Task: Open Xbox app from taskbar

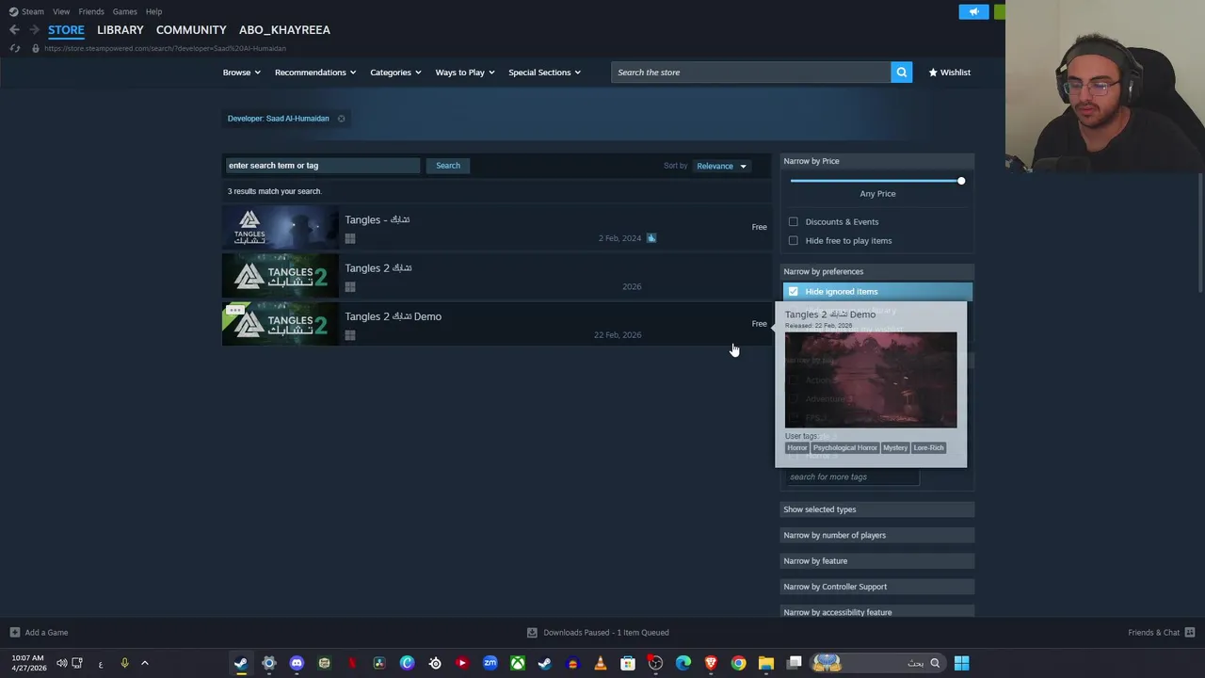Action: tap(517, 663)
